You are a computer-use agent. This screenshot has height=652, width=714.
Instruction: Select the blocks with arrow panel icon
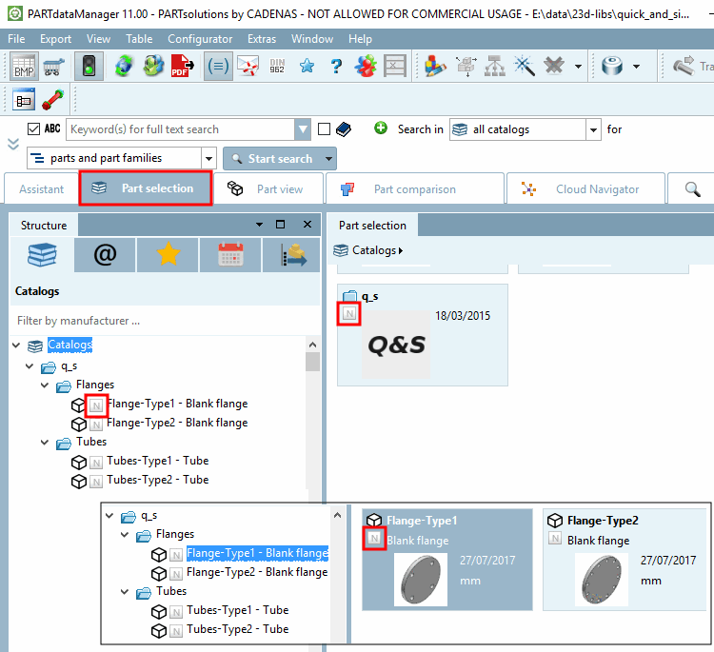[x=292, y=255]
